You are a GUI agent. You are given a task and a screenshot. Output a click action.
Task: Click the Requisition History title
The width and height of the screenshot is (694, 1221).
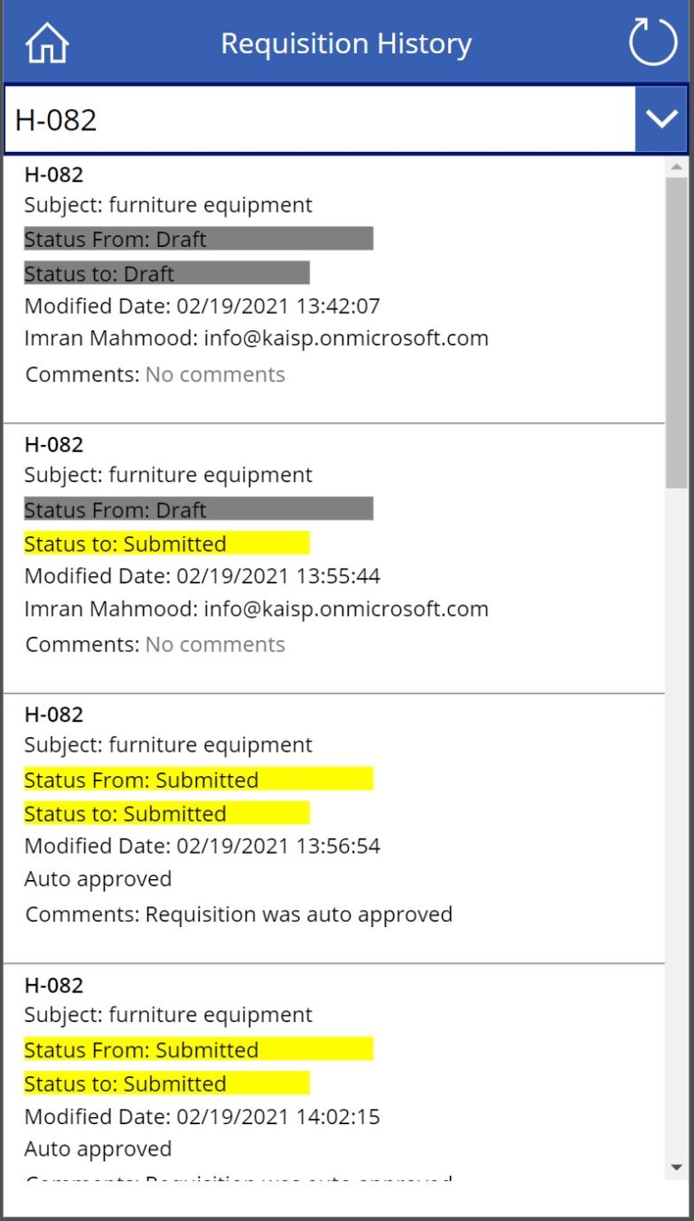click(x=346, y=42)
